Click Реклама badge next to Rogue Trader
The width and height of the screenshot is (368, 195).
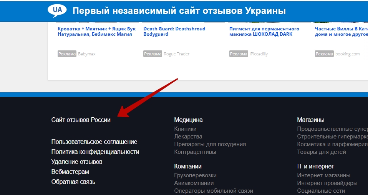pos(153,54)
